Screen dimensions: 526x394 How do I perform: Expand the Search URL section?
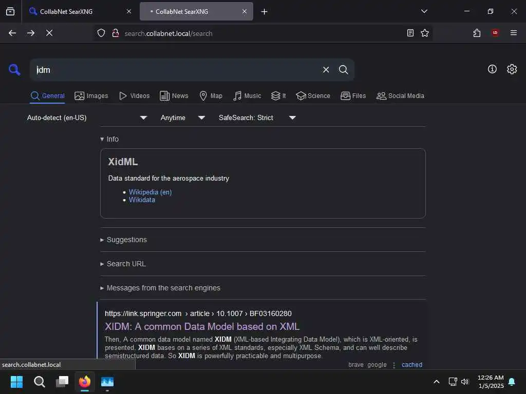click(123, 264)
